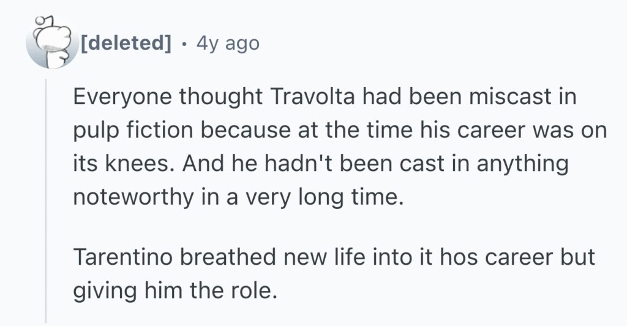
Task: Click the default Reddit snoo avatar
Action: click(x=51, y=43)
